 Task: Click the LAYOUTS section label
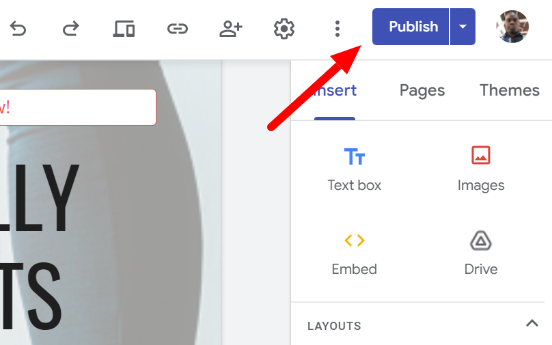[334, 326]
